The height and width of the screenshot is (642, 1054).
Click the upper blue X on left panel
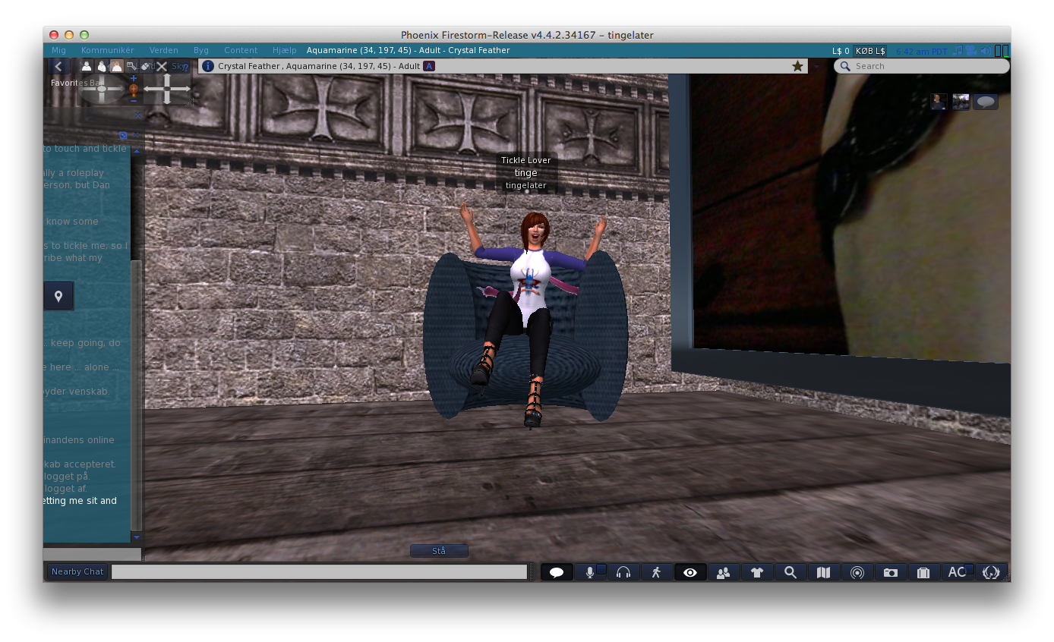137,115
